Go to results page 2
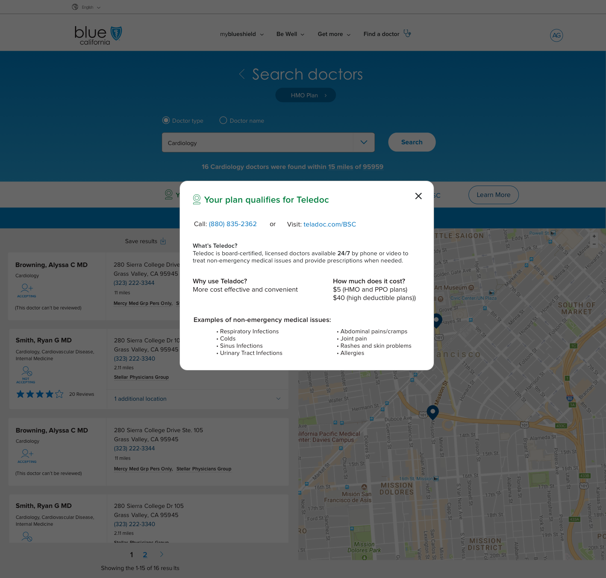Screen dimensions: 606x578 coord(145,555)
